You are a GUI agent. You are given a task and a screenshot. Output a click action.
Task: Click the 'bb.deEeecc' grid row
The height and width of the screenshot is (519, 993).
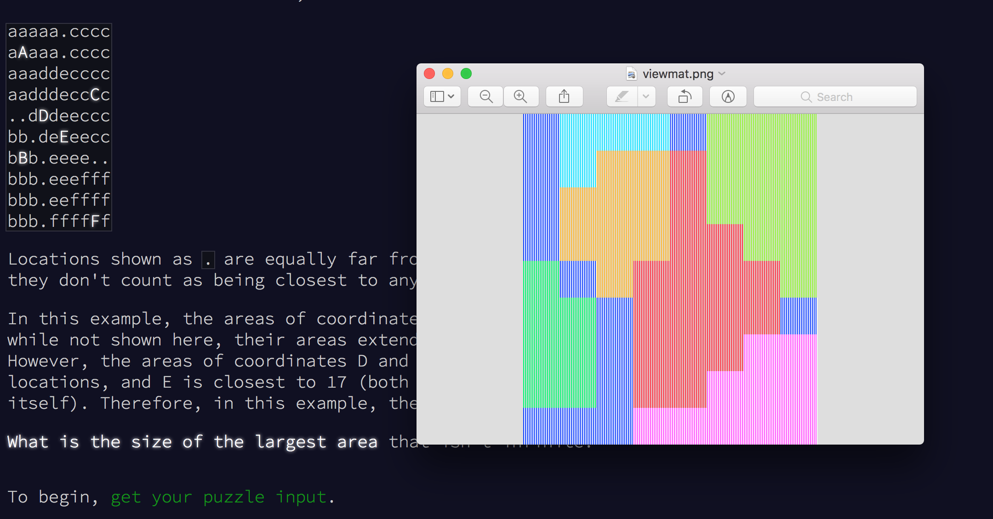(59, 137)
